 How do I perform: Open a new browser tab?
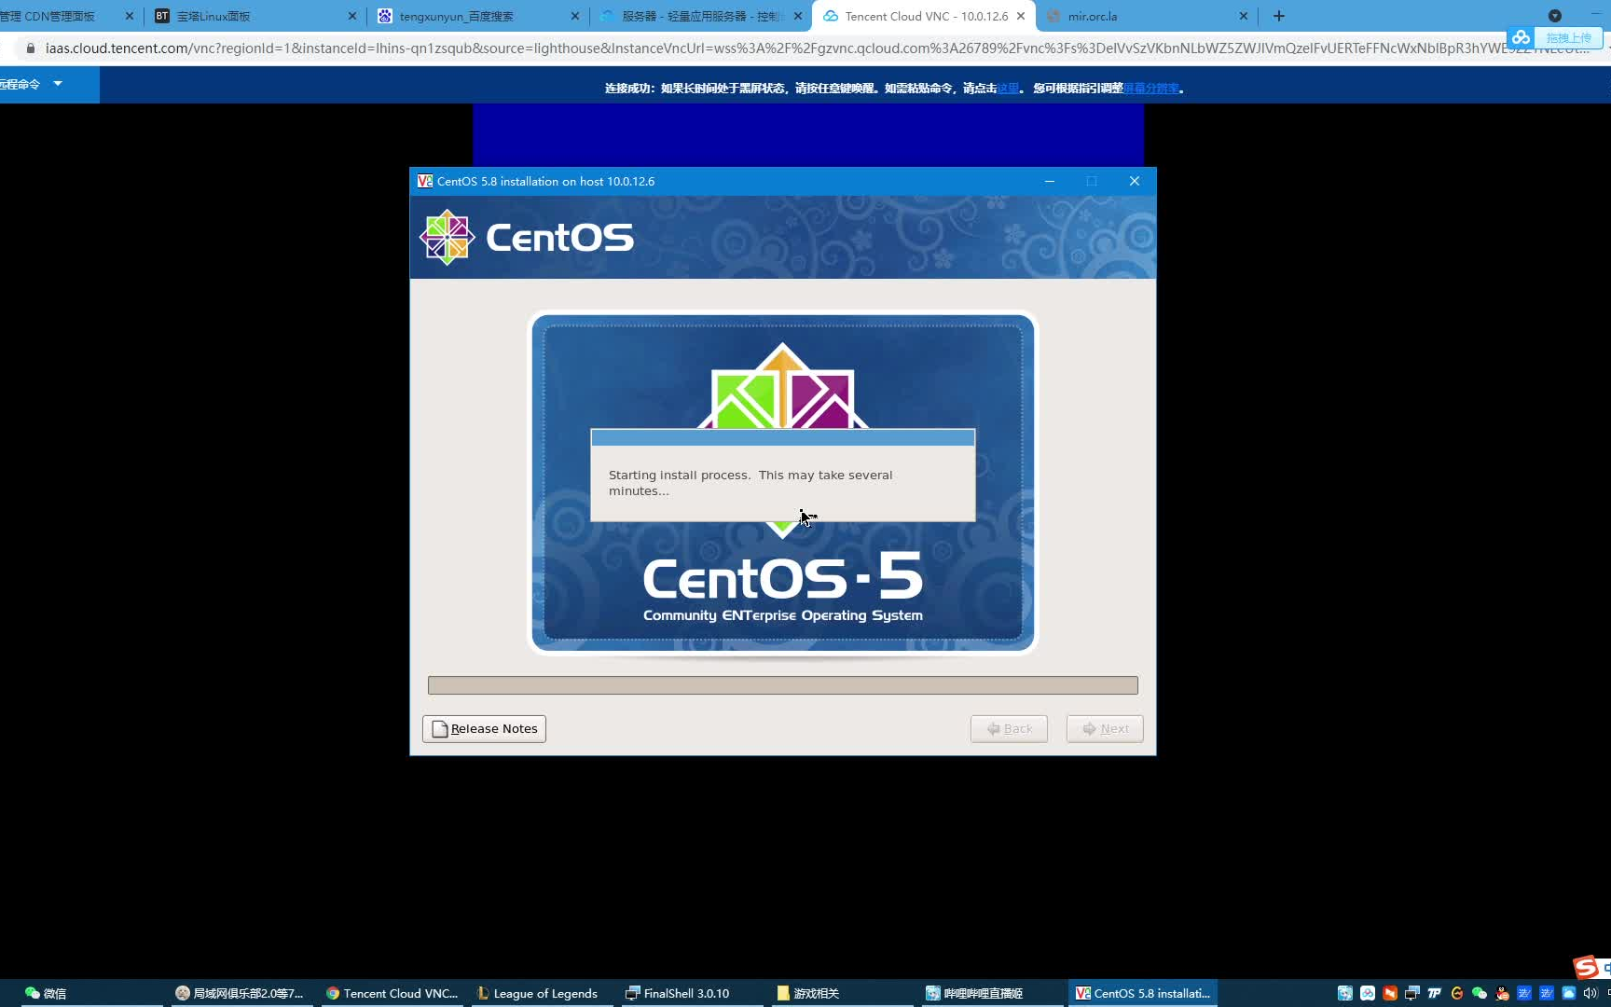(x=1279, y=16)
